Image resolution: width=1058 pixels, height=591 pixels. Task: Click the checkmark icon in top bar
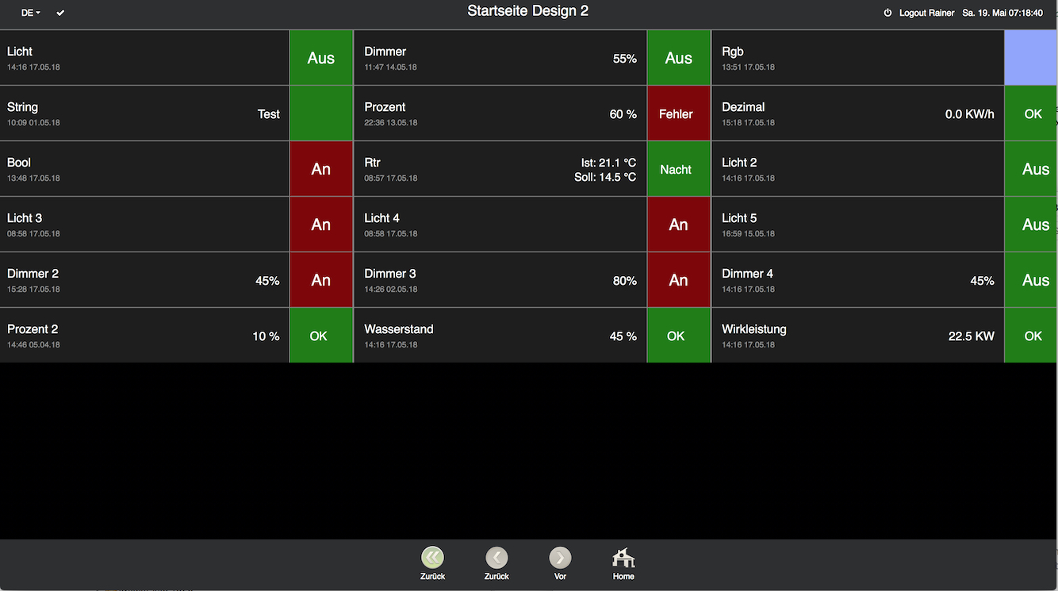(x=60, y=13)
